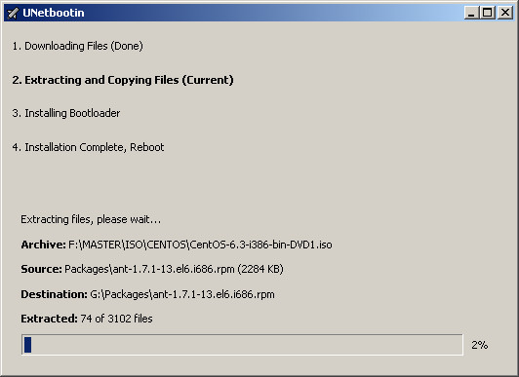Minimize the UNetbootin window
The height and width of the screenshot is (377, 519).
pos(471,13)
